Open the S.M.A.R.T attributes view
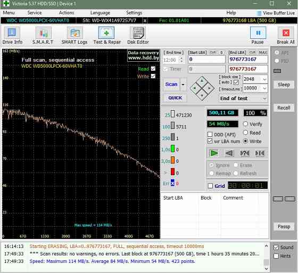The height and width of the screenshot is (273, 298). 43,35
